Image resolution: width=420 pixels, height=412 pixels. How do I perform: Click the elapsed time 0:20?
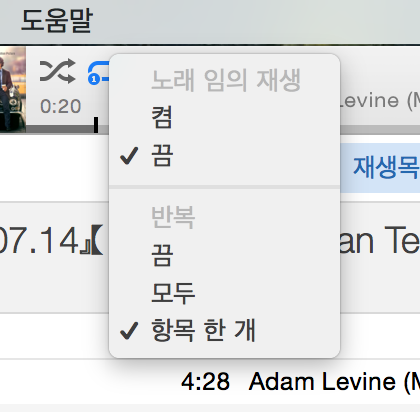click(60, 106)
